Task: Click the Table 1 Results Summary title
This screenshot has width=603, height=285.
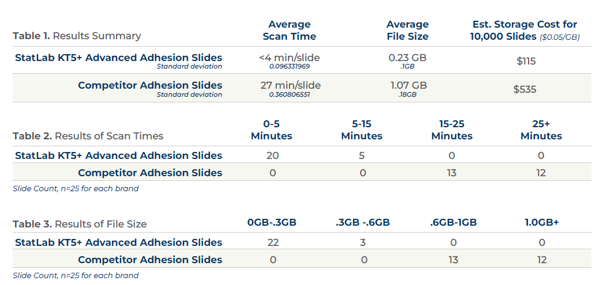Action: click(x=77, y=36)
